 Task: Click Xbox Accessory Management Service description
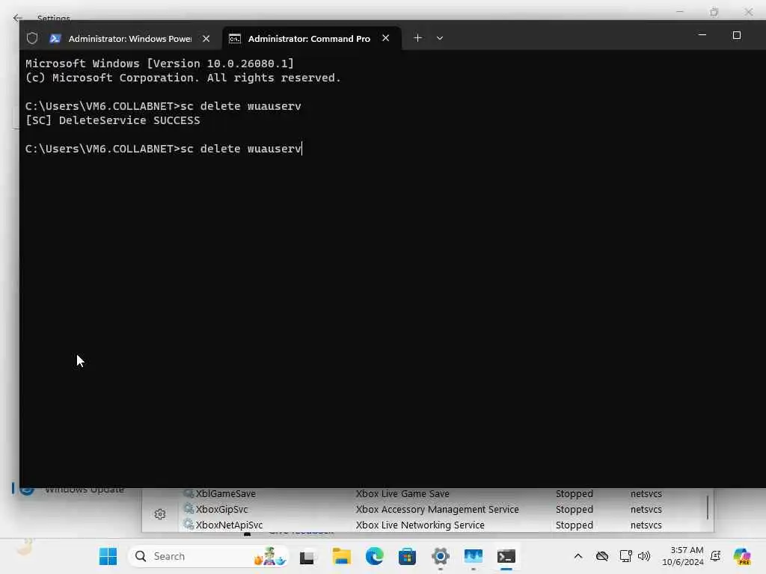pos(437,509)
